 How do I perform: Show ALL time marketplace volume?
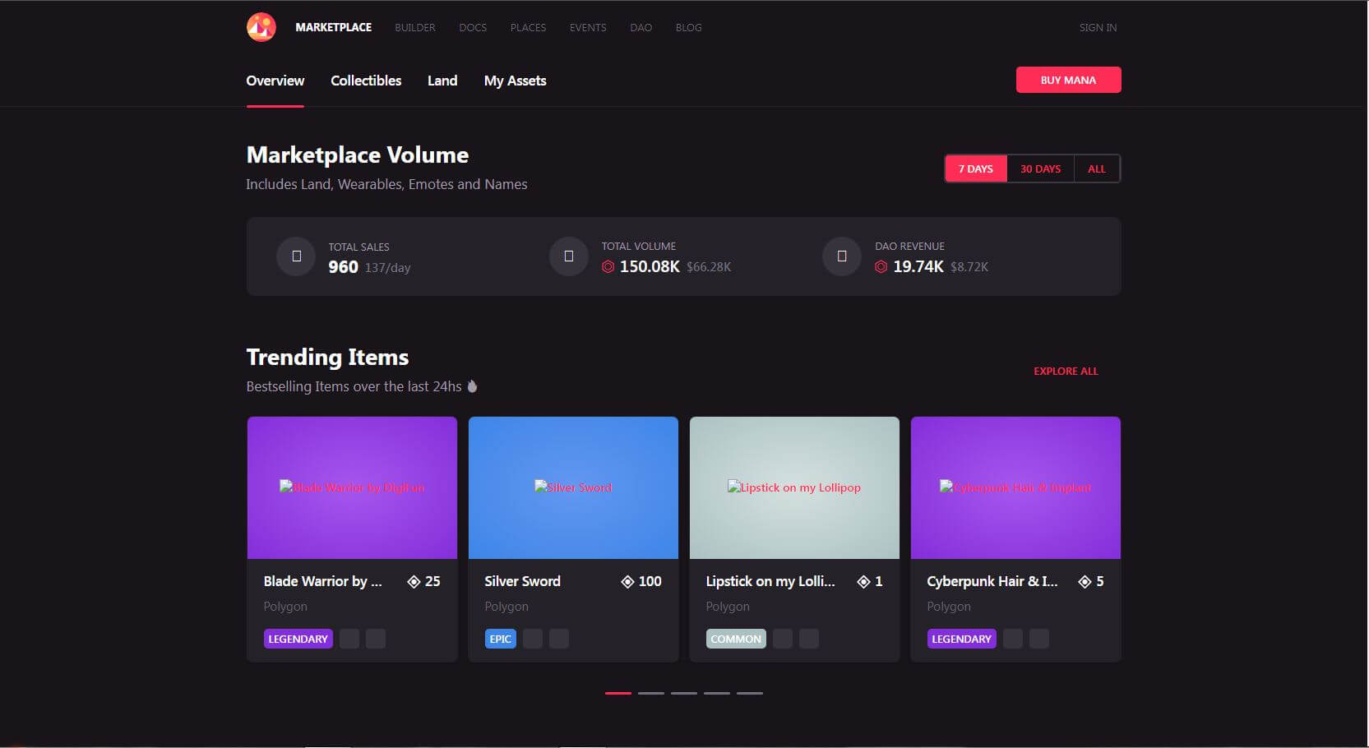(x=1096, y=169)
